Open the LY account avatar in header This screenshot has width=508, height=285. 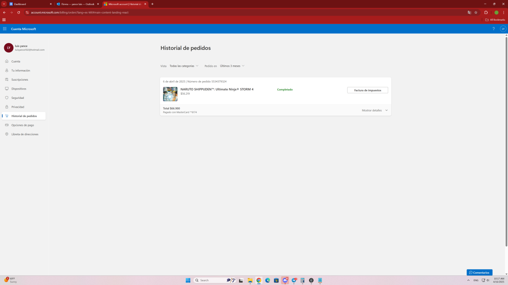pyautogui.click(x=503, y=29)
